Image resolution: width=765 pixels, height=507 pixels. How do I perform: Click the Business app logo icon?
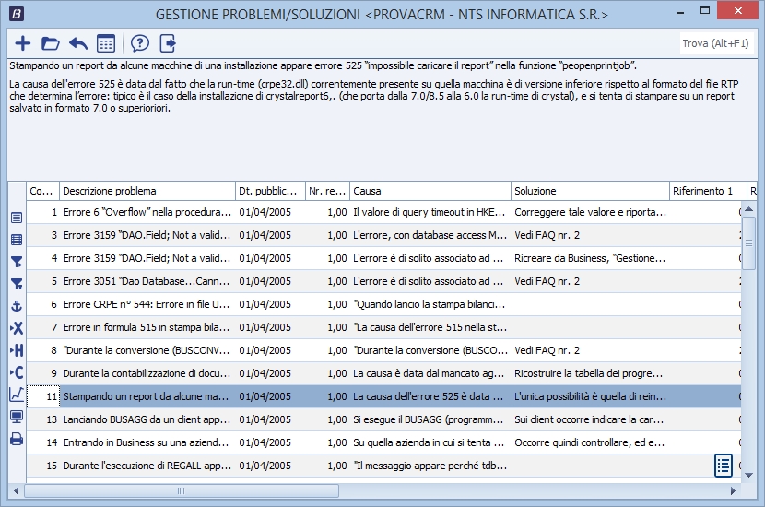pos(17,14)
